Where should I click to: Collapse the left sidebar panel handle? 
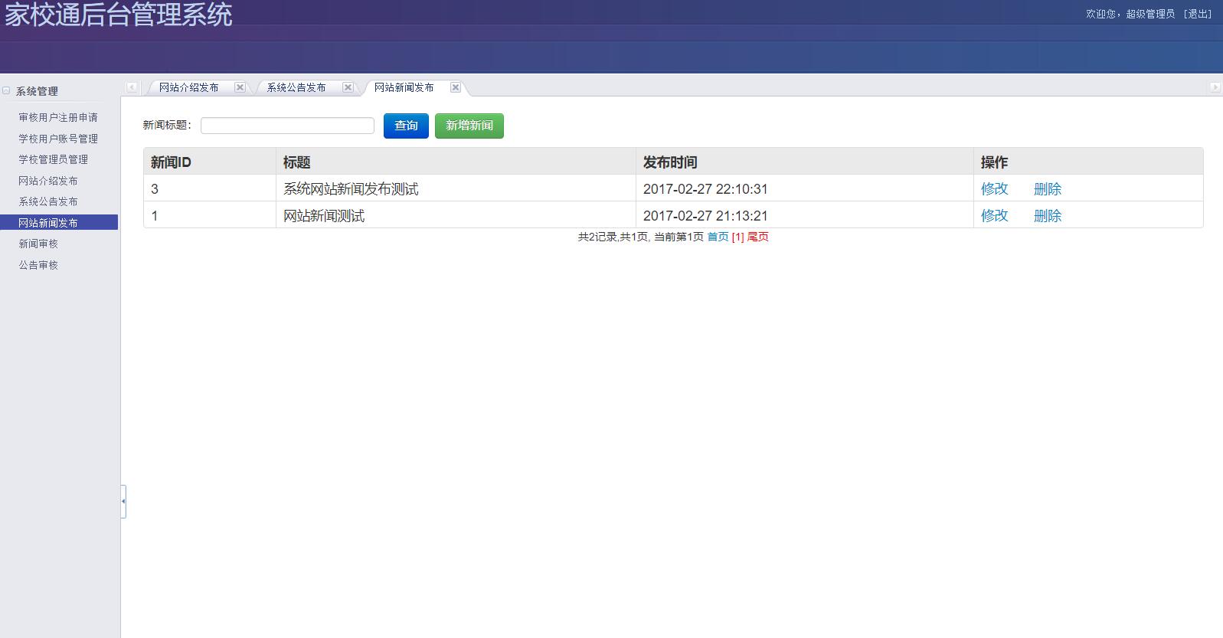click(x=123, y=501)
